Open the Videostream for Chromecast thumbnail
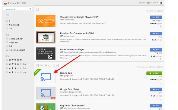The width and height of the screenshot is (178, 110). [x=46, y=21]
